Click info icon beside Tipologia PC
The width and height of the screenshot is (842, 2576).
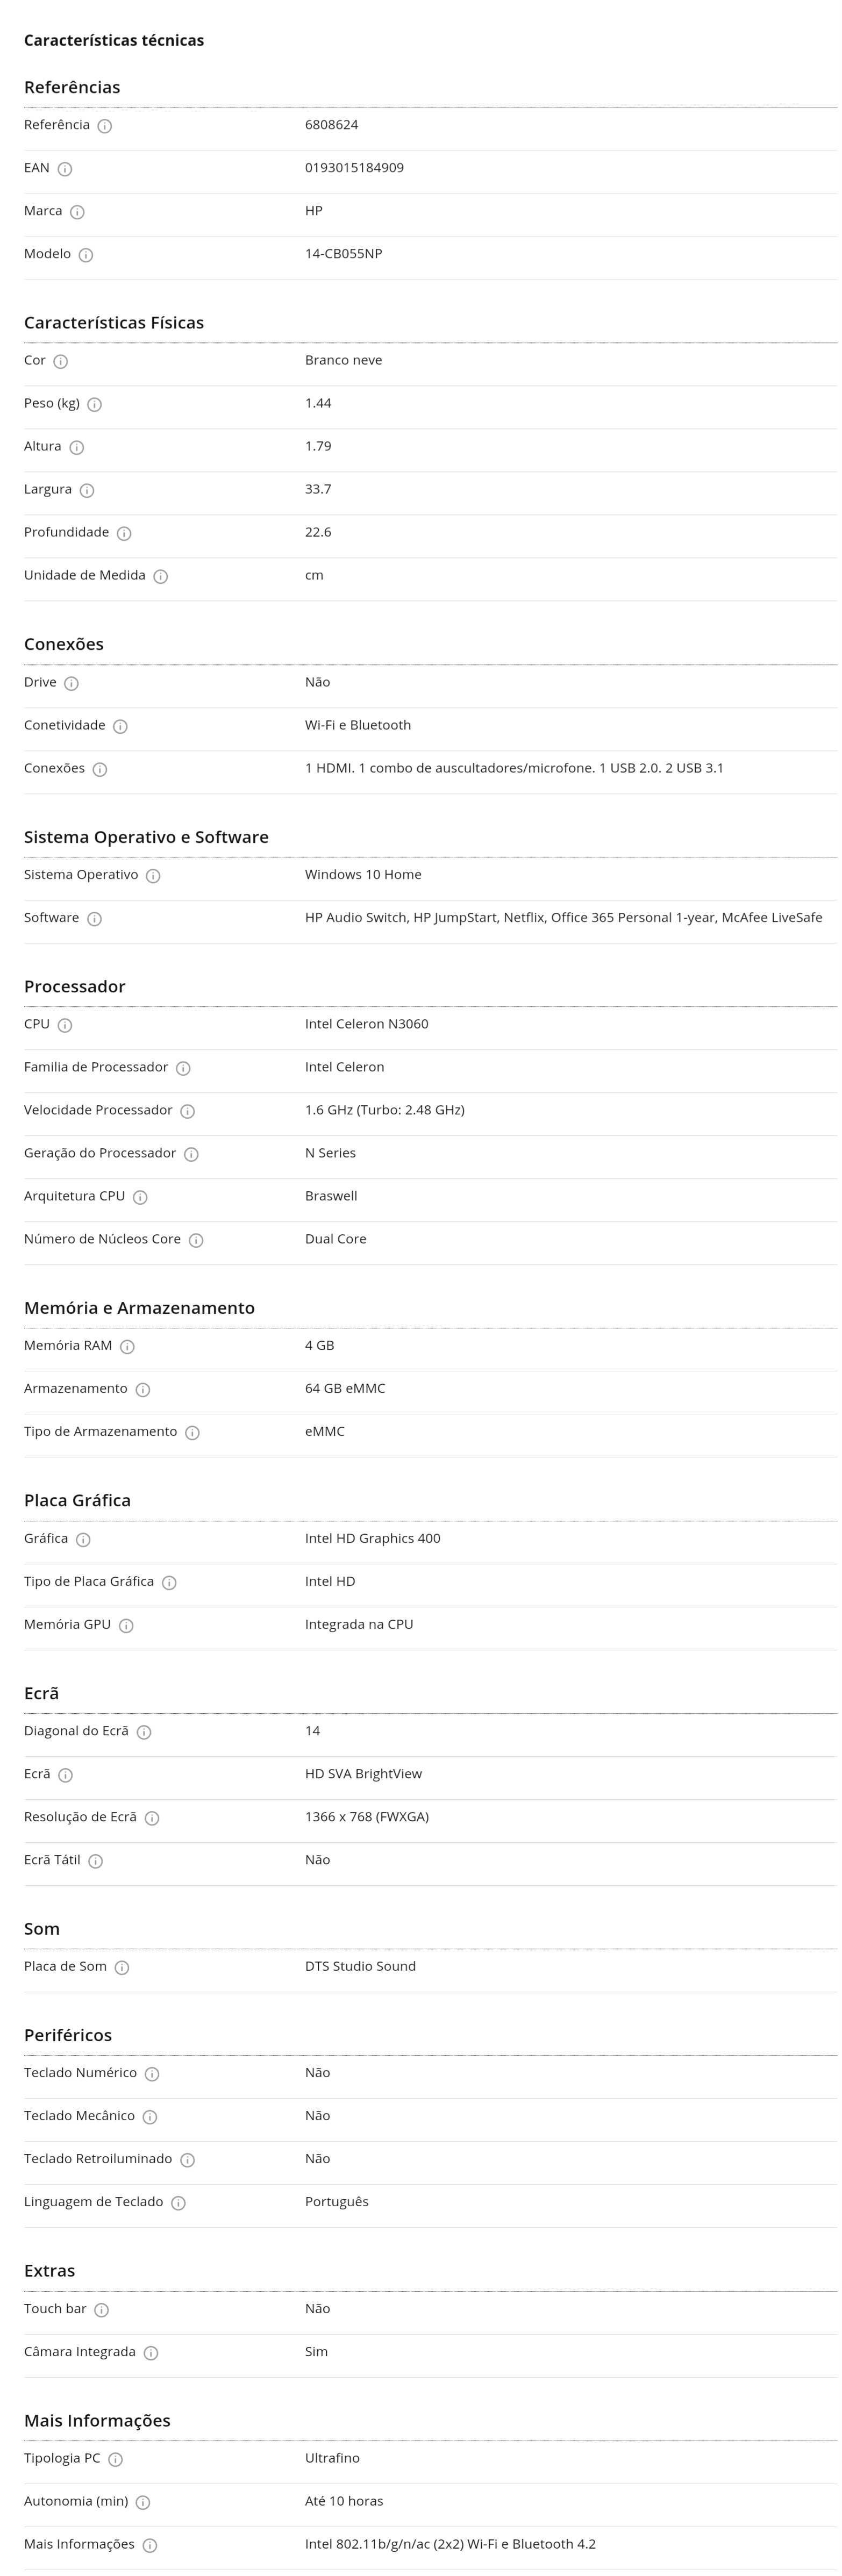click(x=116, y=2460)
